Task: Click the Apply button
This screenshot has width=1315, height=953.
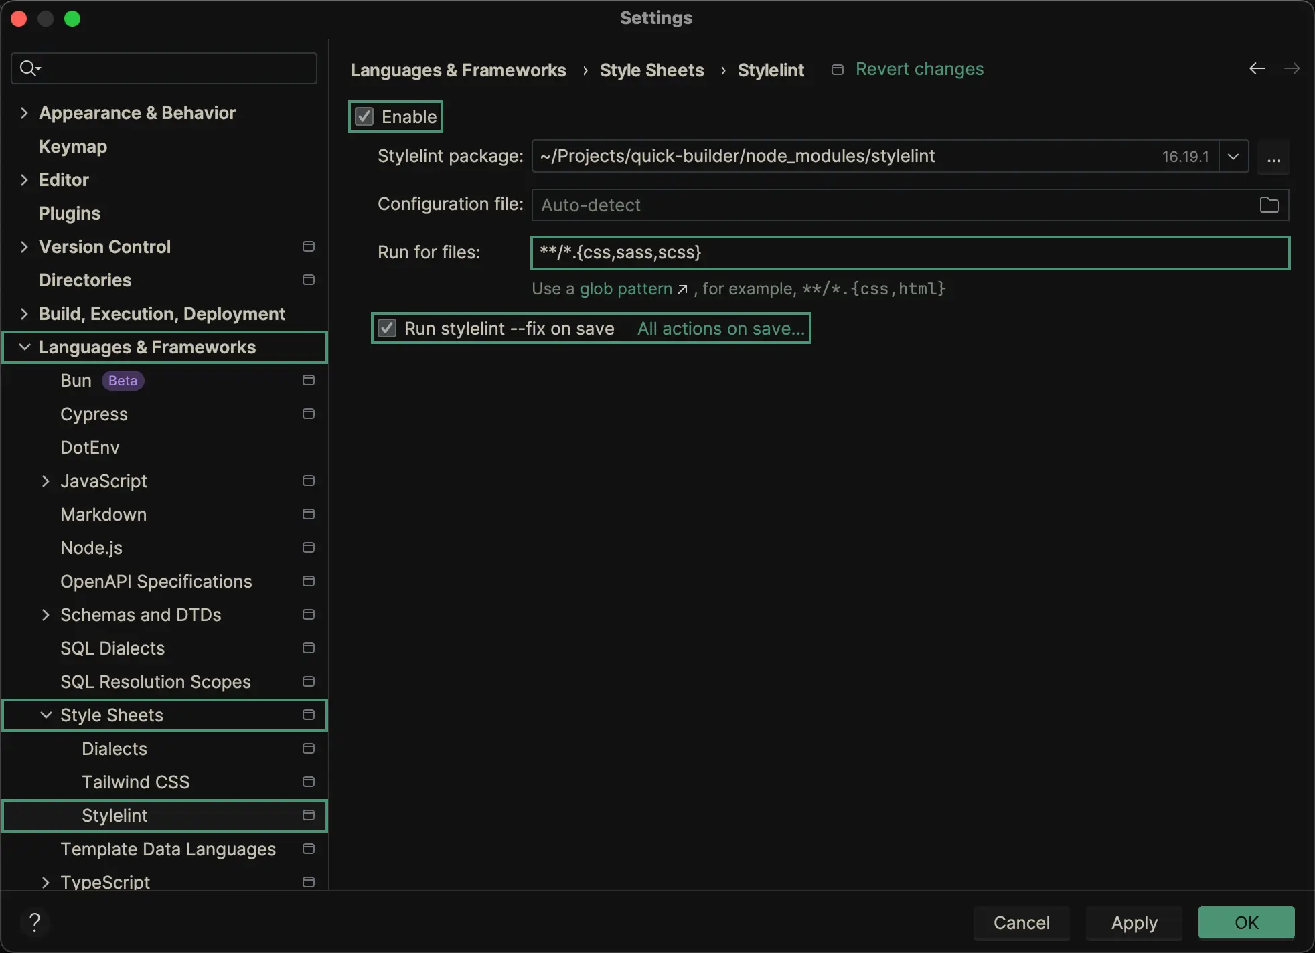Action: coord(1134,922)
